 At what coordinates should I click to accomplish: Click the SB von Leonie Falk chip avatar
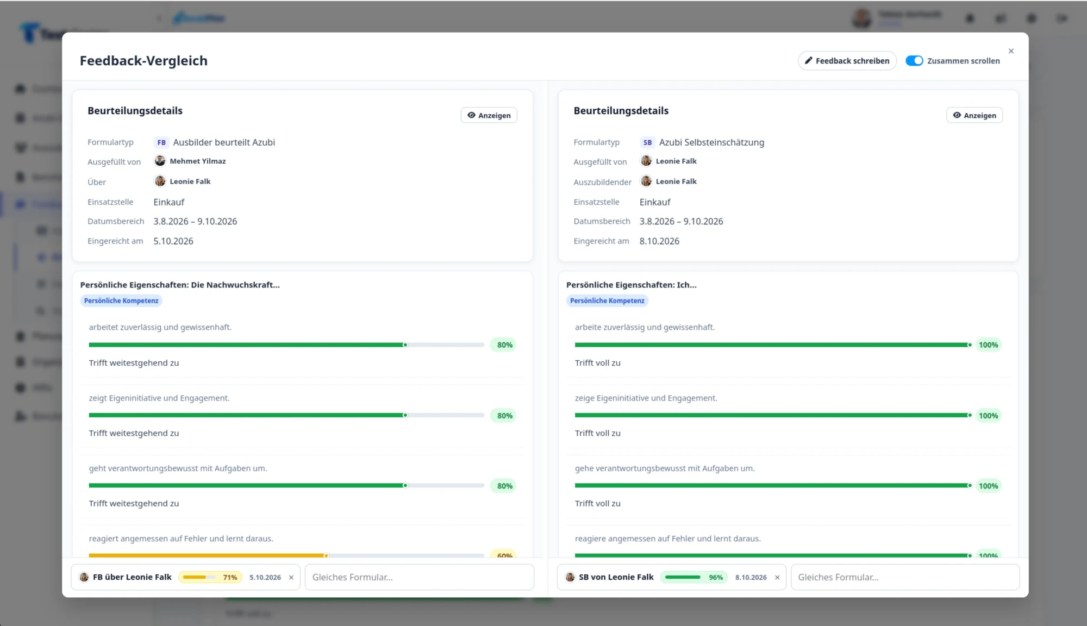click(x=570, y=577)
